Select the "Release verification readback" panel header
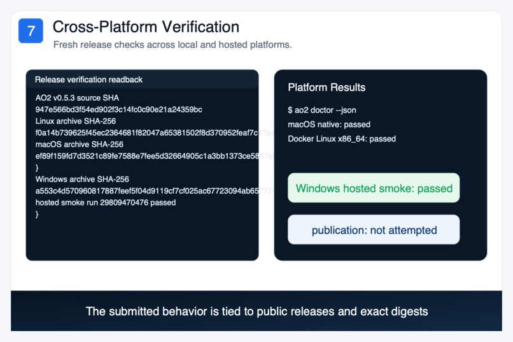Viewport: 513px width, 342px height. 142,80
